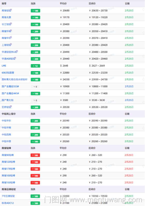Open 国标氧化银白流水线铝材 link
The image size is (145, 206).
[x=14, y=80]
